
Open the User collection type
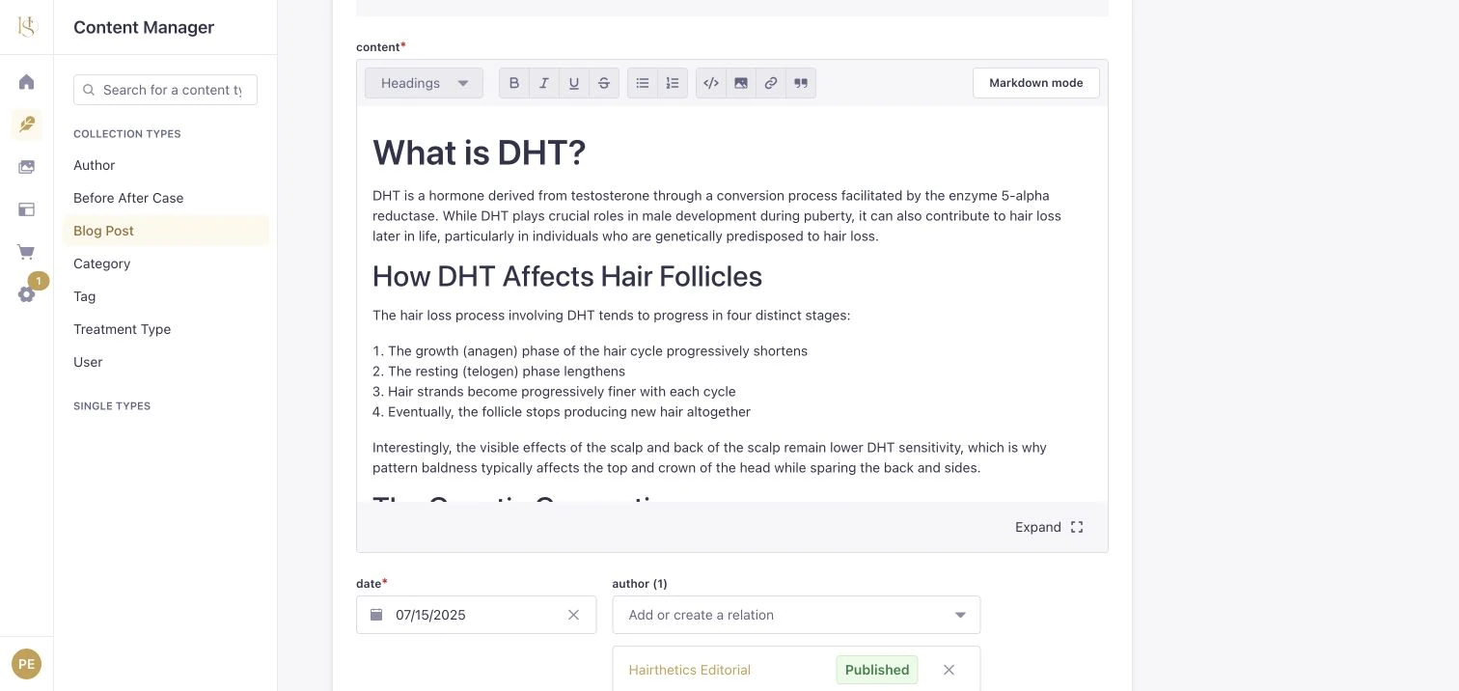click(88, 362)
